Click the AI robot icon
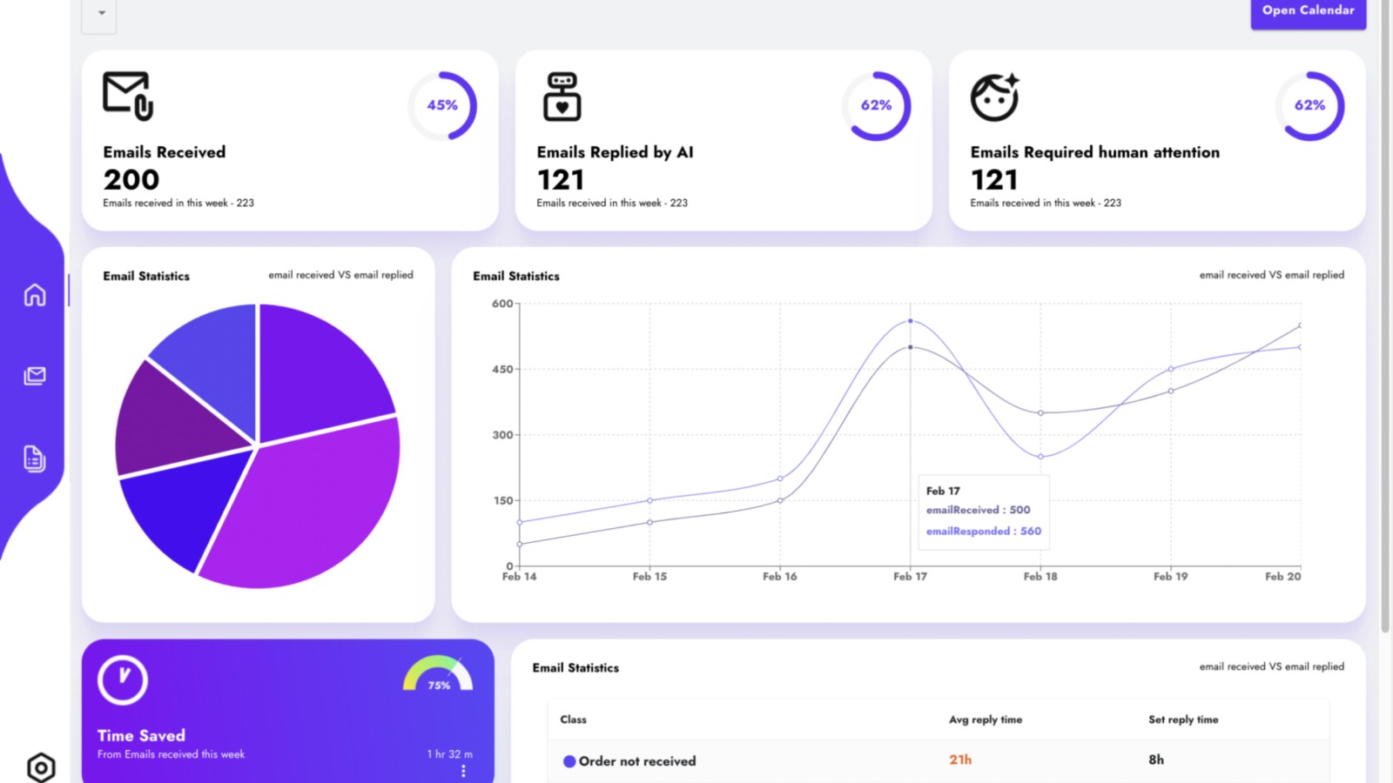Image resolution: width=1393 pixels, height=783 pixels. click(x=562, y=97)
